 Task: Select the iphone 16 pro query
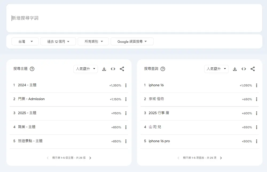159,141
